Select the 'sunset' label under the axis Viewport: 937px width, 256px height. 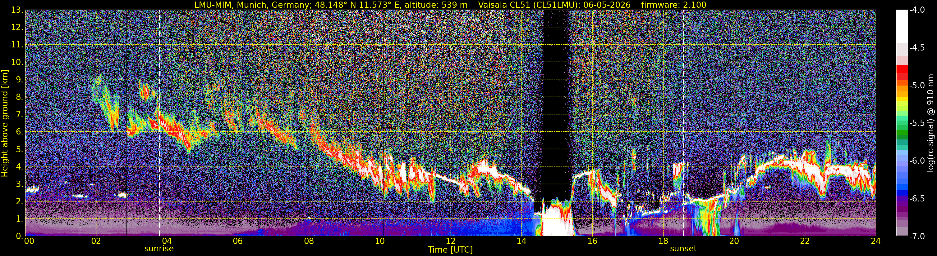click(x=683, y=249)
